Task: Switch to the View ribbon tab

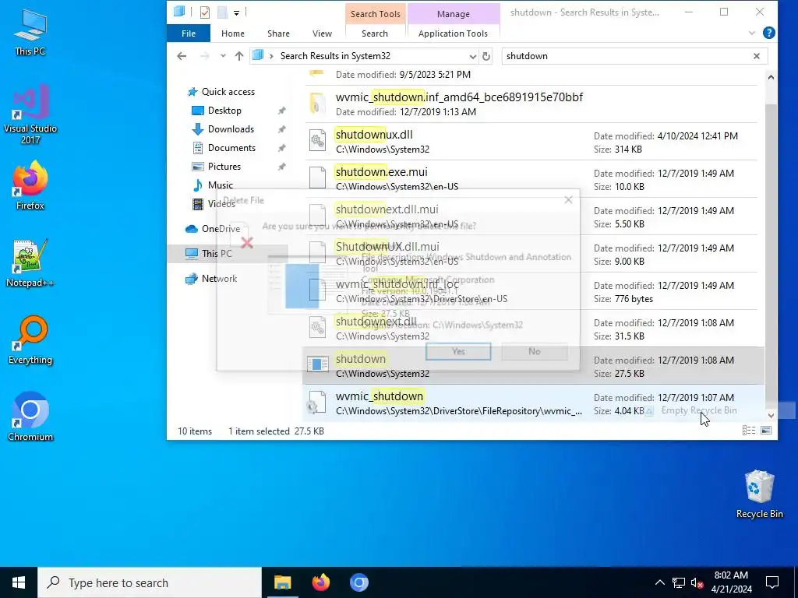Action: 322,33
